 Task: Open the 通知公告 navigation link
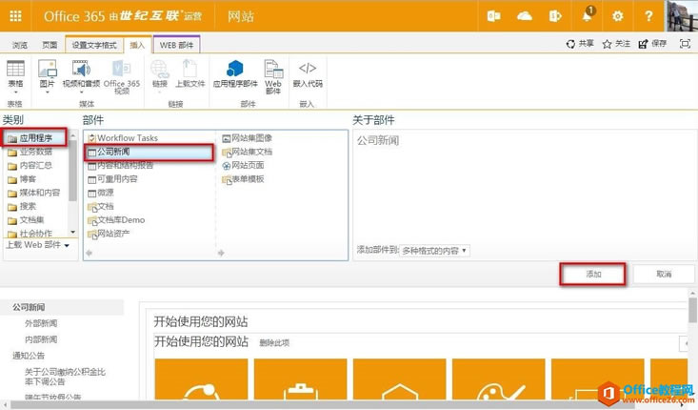pos(29,356)
